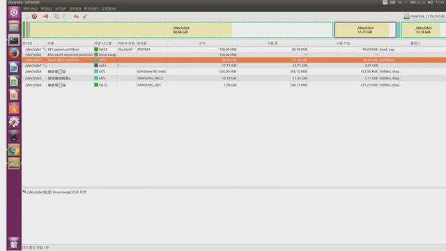Open the Edit (편집) menu
This screenshot has height=251, width=446.
46,9
